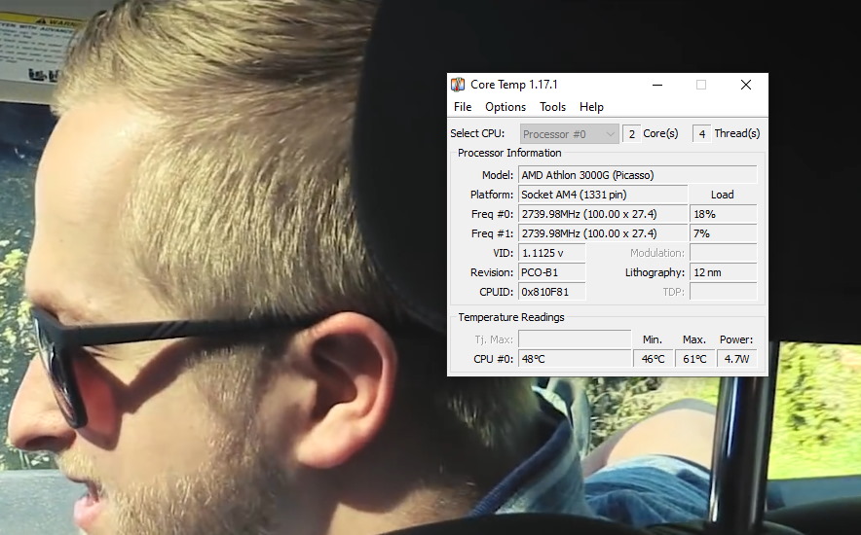Click the Revision value PCO-B1
This screenshot has width=861, height=535.
coord(552,272)
